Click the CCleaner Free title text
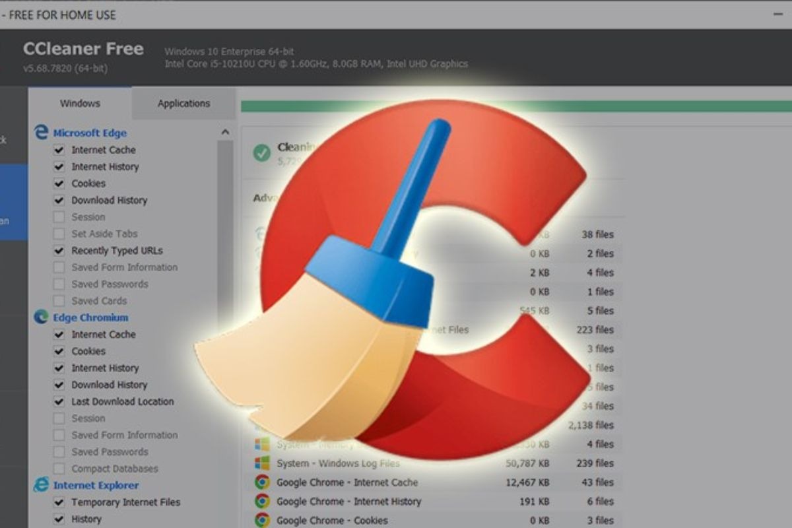Image resolution: width=792 pixels, height=528 pixels. pyautogui.click(x=83, y=49)
